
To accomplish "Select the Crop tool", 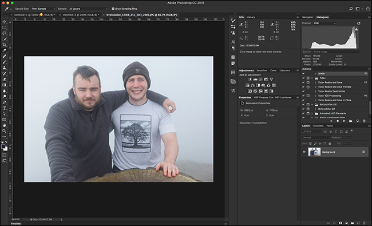I will tap(4, 45).
